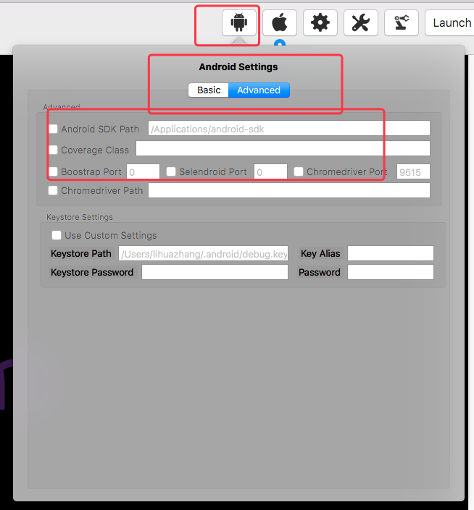
Task: Open Developer settings wrench icon
Action: coord(361,22)
